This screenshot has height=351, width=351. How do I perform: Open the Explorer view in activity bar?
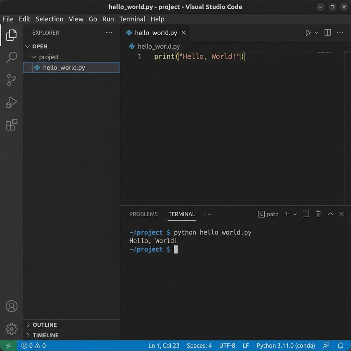click(11, 35)
